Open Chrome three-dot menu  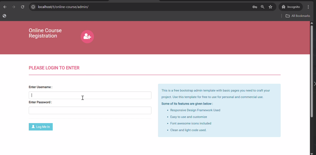pyautogui.click(x=308, y=7)
